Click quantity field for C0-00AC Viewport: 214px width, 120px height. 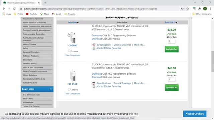[172, 41]
